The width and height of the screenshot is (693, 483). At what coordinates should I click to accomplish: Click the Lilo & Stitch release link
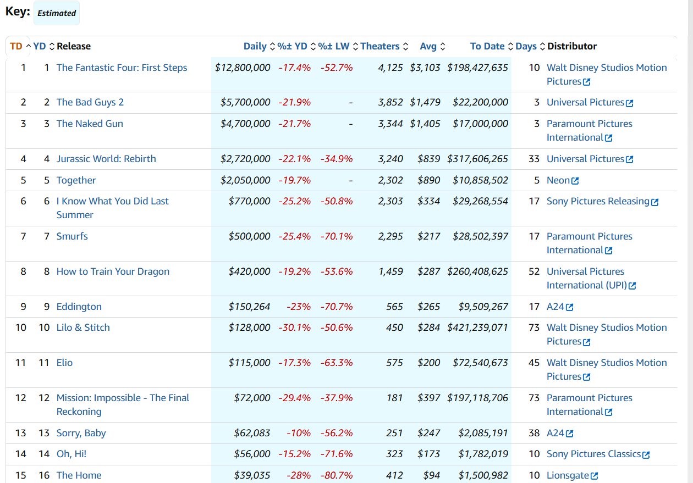pyautogui.click(x=83, y=327)
